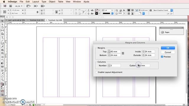Image resolution: width=189 pixels, height=106 pixels.
Task: Select the Eyedropper tool
Action: 2,74
